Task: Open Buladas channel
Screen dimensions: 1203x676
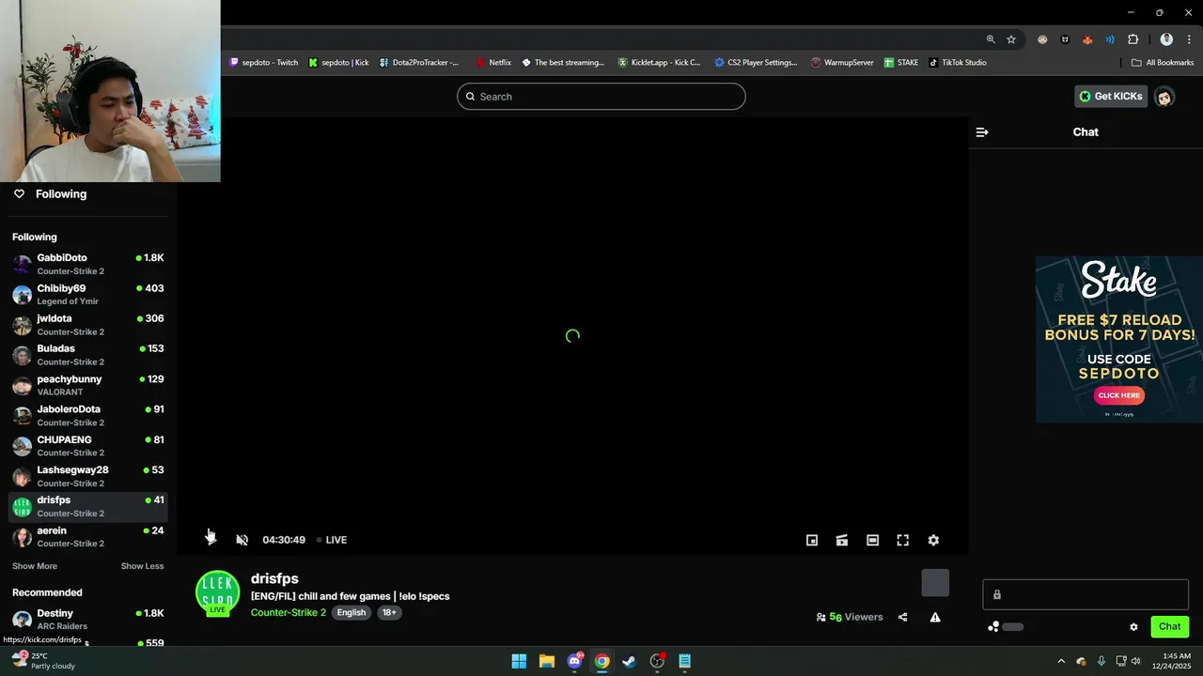Action: point(88,355)
